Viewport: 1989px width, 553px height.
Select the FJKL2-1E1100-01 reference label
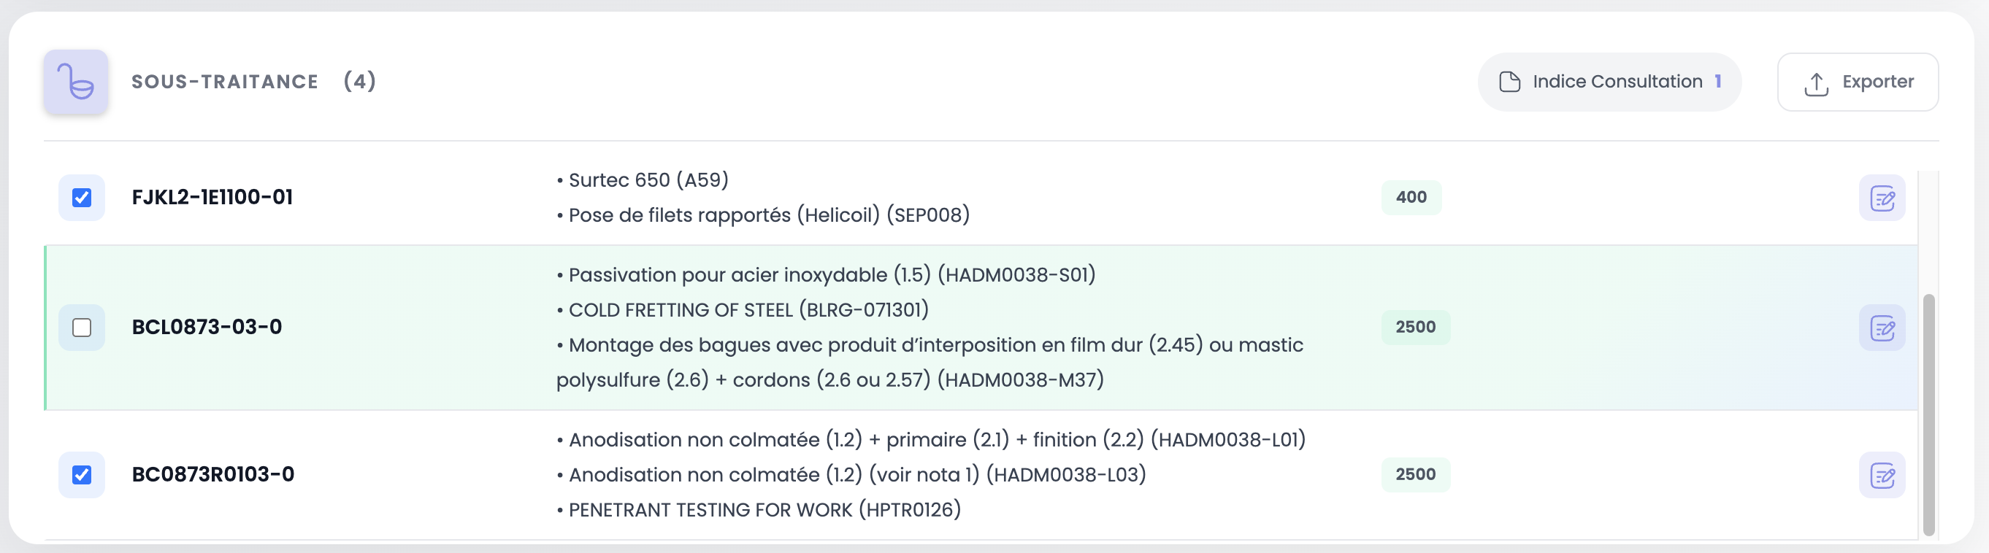[x=212, y=198]
